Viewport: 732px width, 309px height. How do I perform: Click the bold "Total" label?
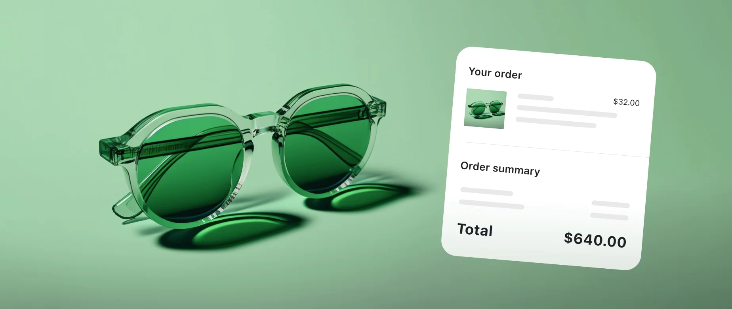pyautogui.click(x=475, y=230)
